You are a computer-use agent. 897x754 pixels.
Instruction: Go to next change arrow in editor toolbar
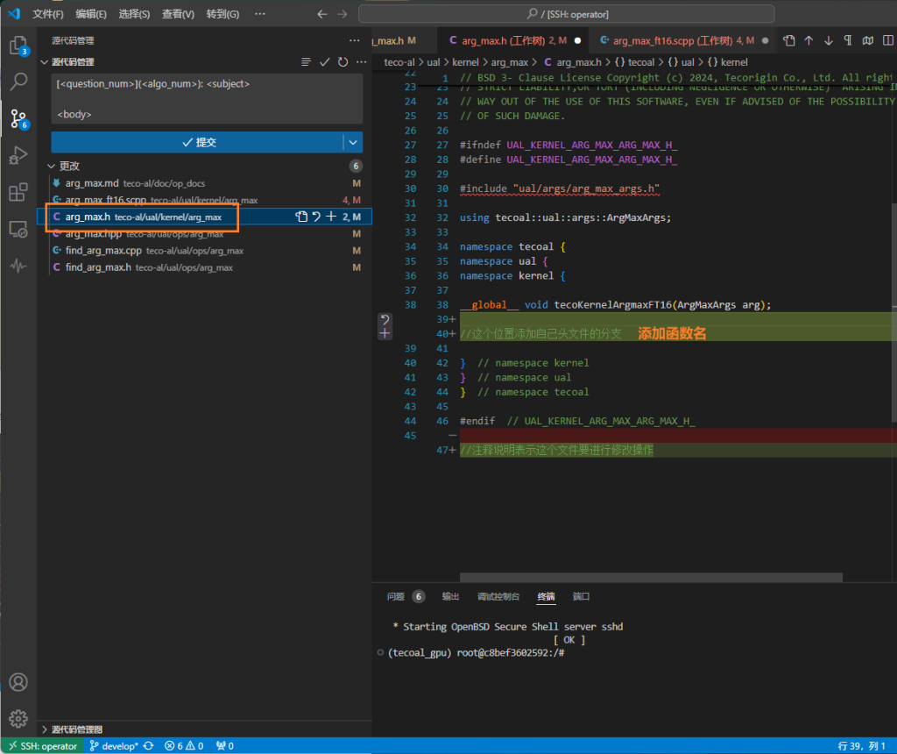[x=828, y=40]
